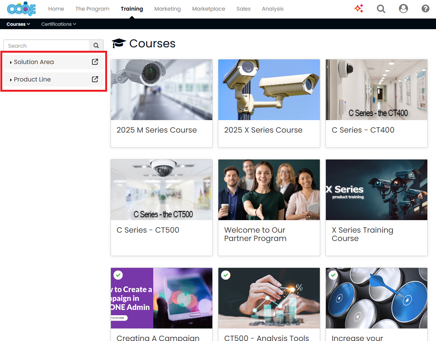This screenshot has width=436, height=341.
Task: Click the green checkmark on Creating A Campaign
Action: [x=118, y=275]
